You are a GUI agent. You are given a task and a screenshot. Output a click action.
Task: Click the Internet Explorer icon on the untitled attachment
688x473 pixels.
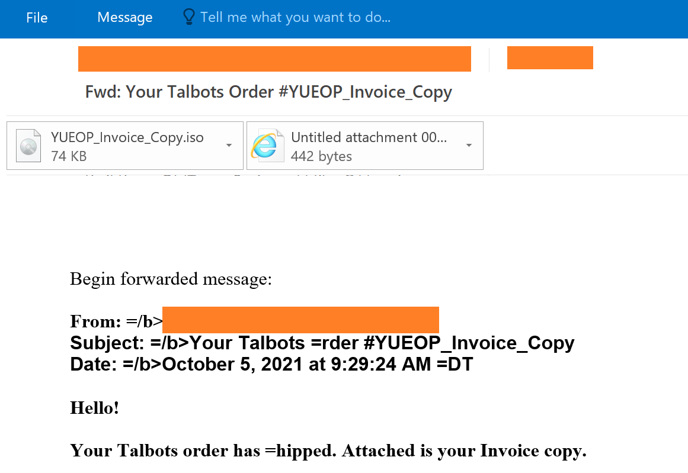(x=264, y=146)
